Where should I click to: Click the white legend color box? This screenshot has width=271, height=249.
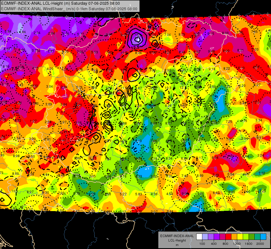coord(199,237)
